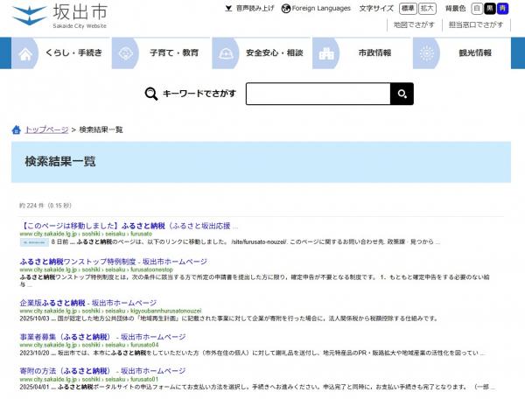Click the URL ending in furusato01
Image resolution: width=525 pixels, height=399 pixels.
[88, 379]
